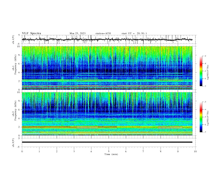Viewport: 220px width, 170px height.
Task: Click the "10" kHz tick on ch.1 frequency axis
Action: tap(19, 46)
